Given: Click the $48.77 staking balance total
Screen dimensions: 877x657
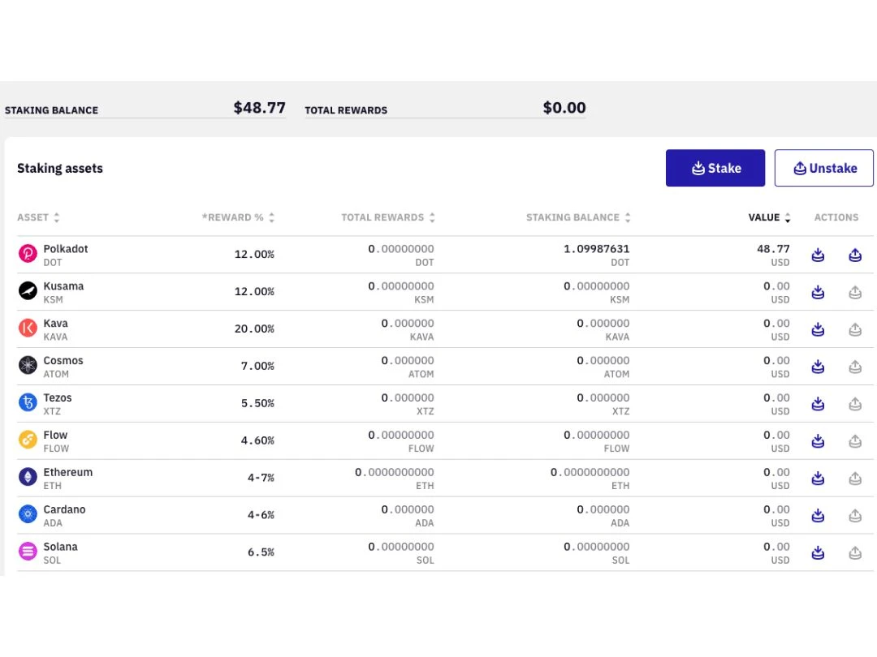Looking at the screenshot, I should (260, 107).
